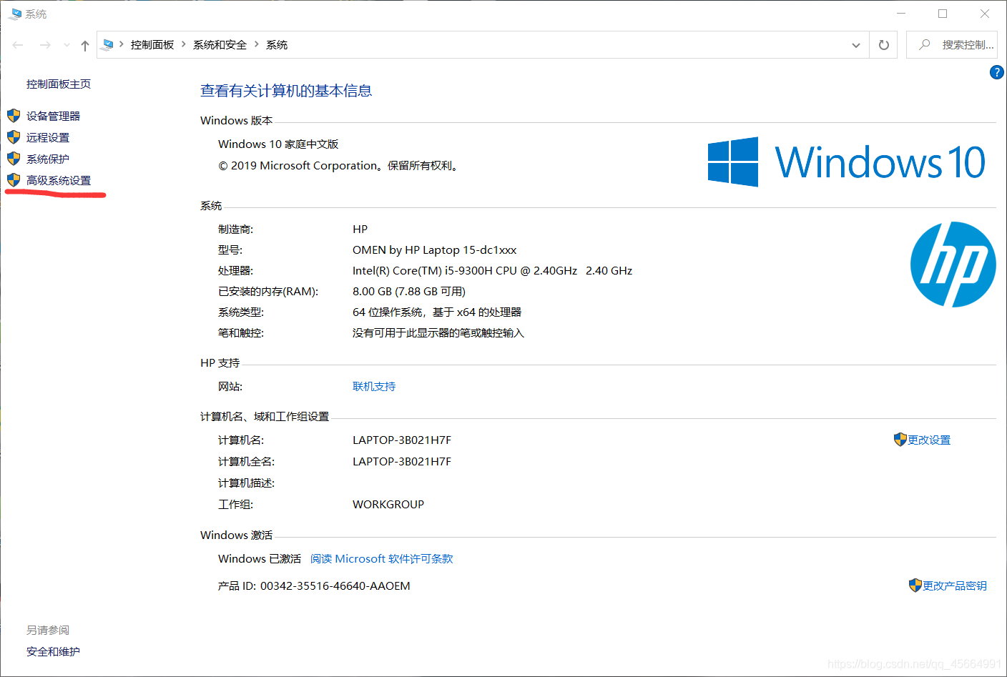The image size is (1007, 677).
Task: Open the blue help question mark
Action: (x=996, y=72)
